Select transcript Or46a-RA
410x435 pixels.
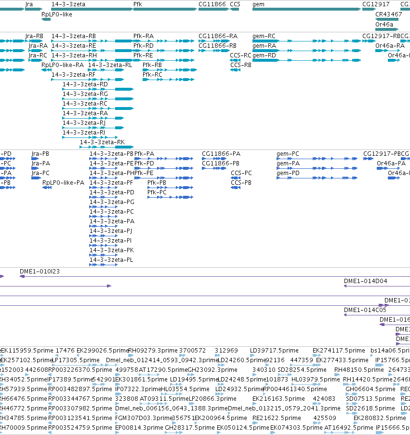390,46
